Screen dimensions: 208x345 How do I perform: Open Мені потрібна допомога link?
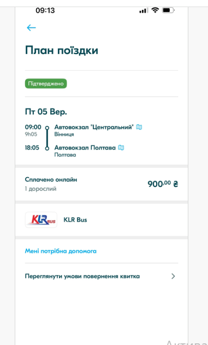61,251
